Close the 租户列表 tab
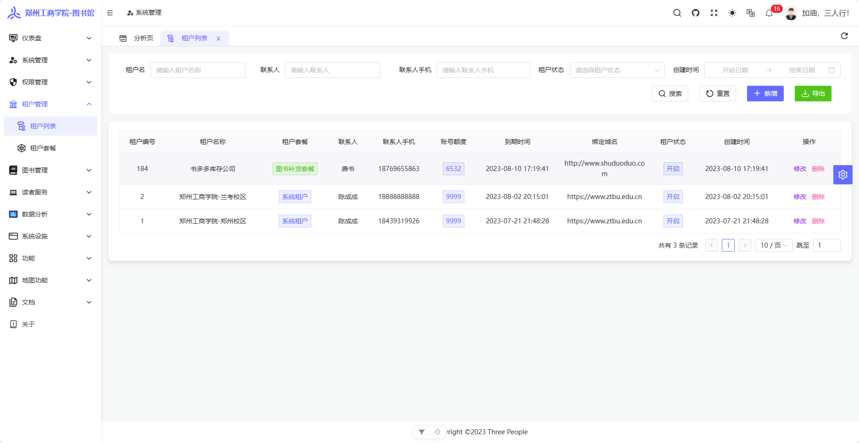859x443 pixels. [218, 39]
